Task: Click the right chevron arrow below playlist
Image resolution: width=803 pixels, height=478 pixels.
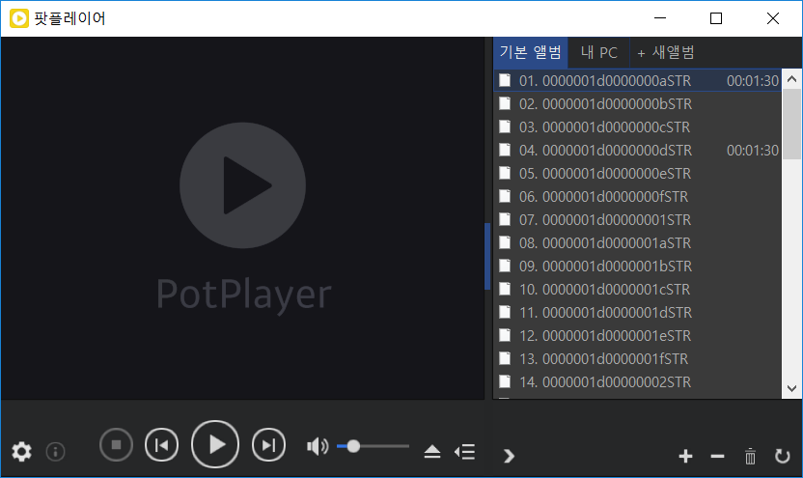Action: tap(509, 456)
